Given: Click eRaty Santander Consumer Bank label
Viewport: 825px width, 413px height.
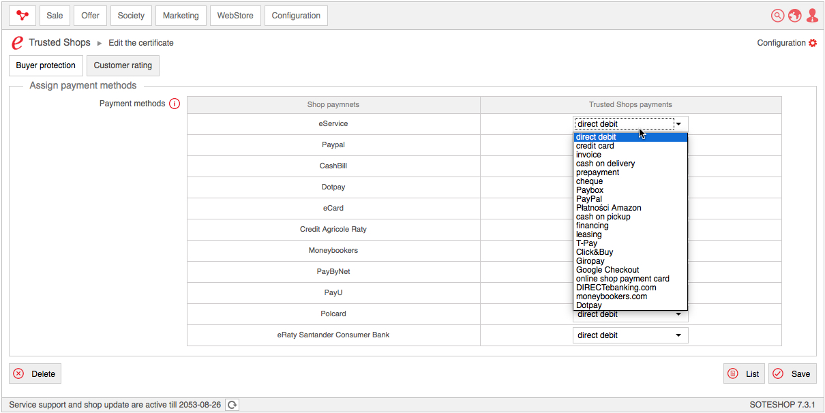Looking at the screenshot, I should 333,335.
